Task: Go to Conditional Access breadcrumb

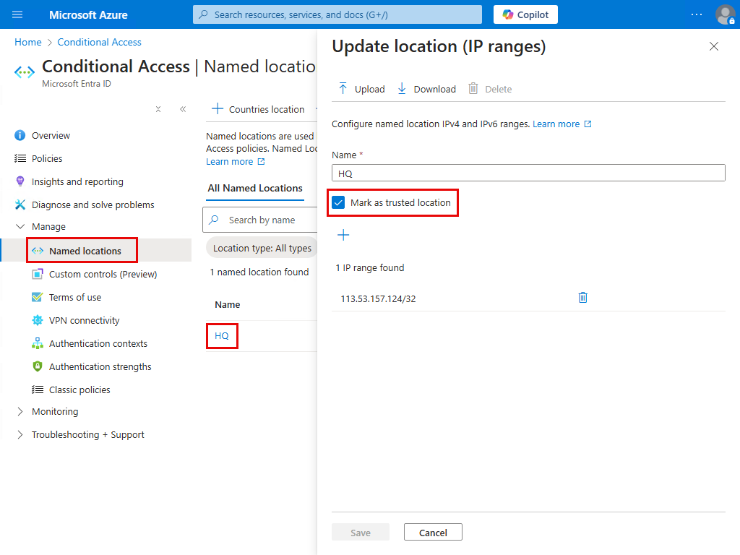Action: pos(99,42)
